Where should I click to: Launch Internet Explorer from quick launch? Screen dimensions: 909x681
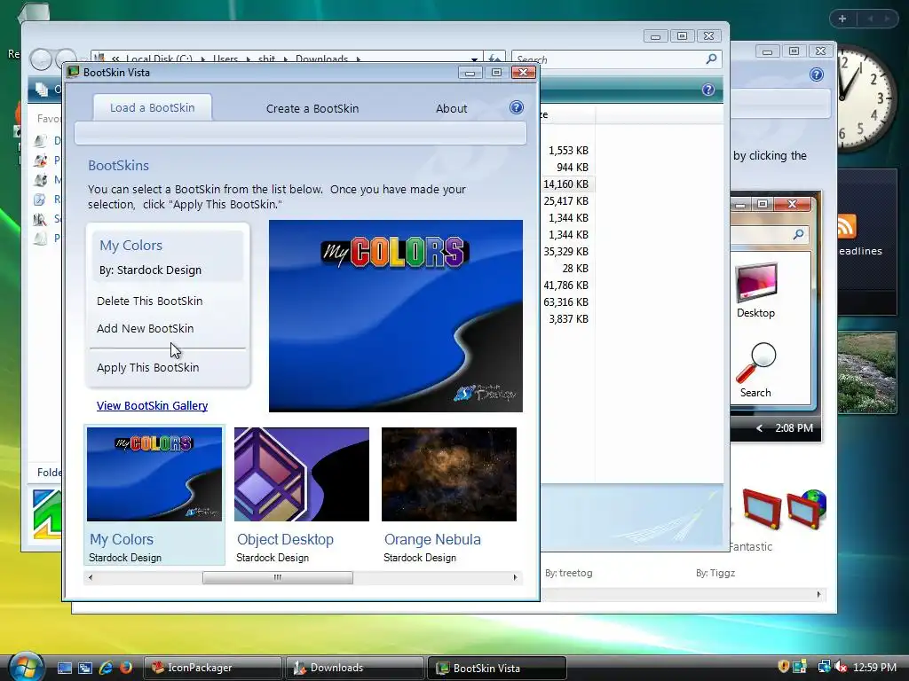point(106,668)
